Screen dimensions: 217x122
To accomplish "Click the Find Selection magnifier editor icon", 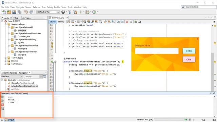I will tap(85, 22).
